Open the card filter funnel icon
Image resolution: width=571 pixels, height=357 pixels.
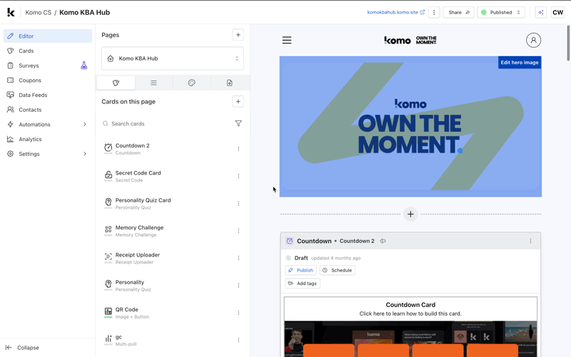tap(238, 124)
